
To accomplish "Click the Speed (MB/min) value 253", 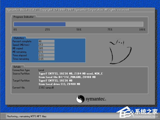I will pos(46,45).
